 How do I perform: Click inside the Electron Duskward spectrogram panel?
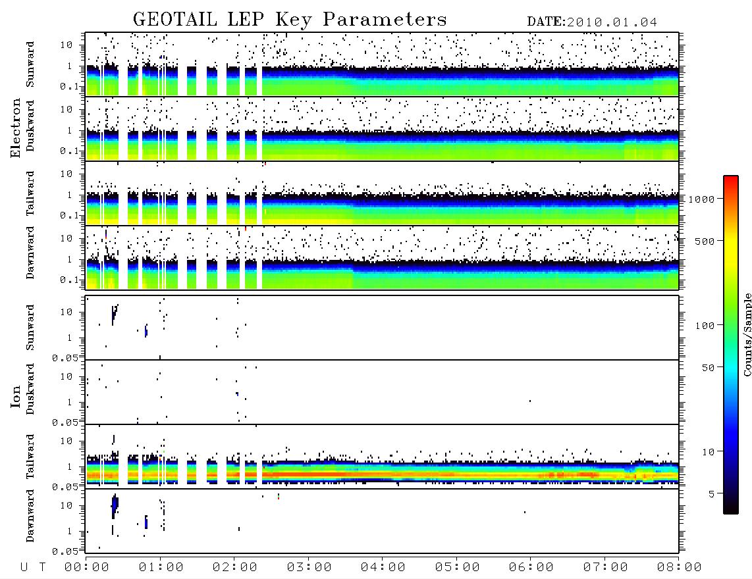coord(382,128)
